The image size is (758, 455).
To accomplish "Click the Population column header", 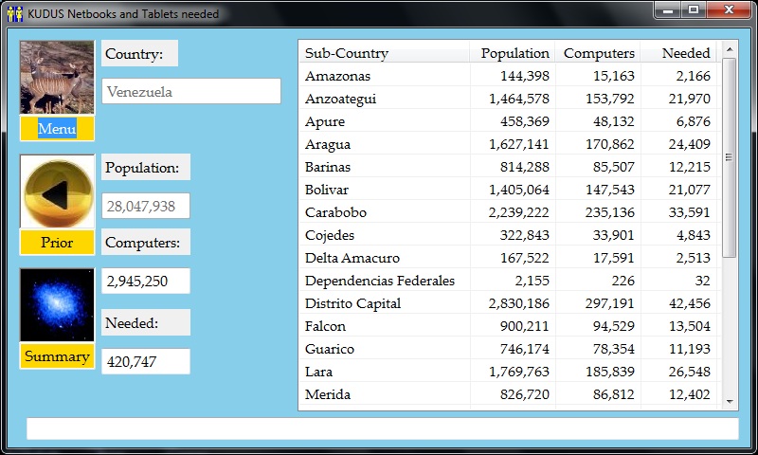I will pyautogui.click(x=513, y=53).
